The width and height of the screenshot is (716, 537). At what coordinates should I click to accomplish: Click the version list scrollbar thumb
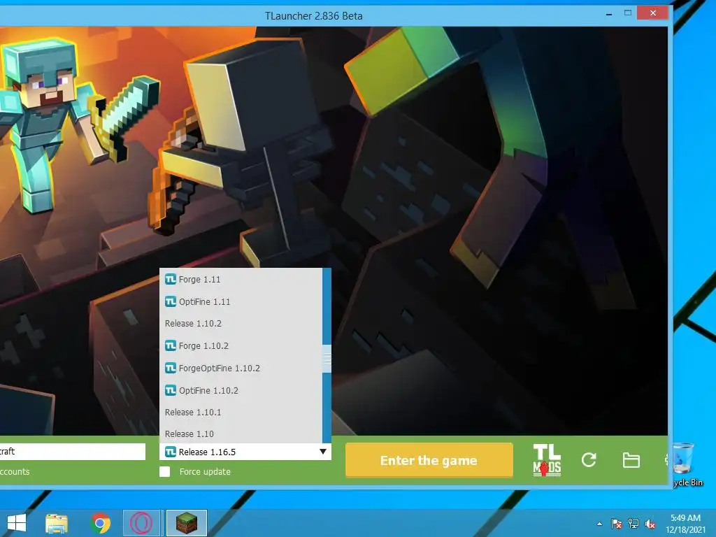click(x=327, y=359)
